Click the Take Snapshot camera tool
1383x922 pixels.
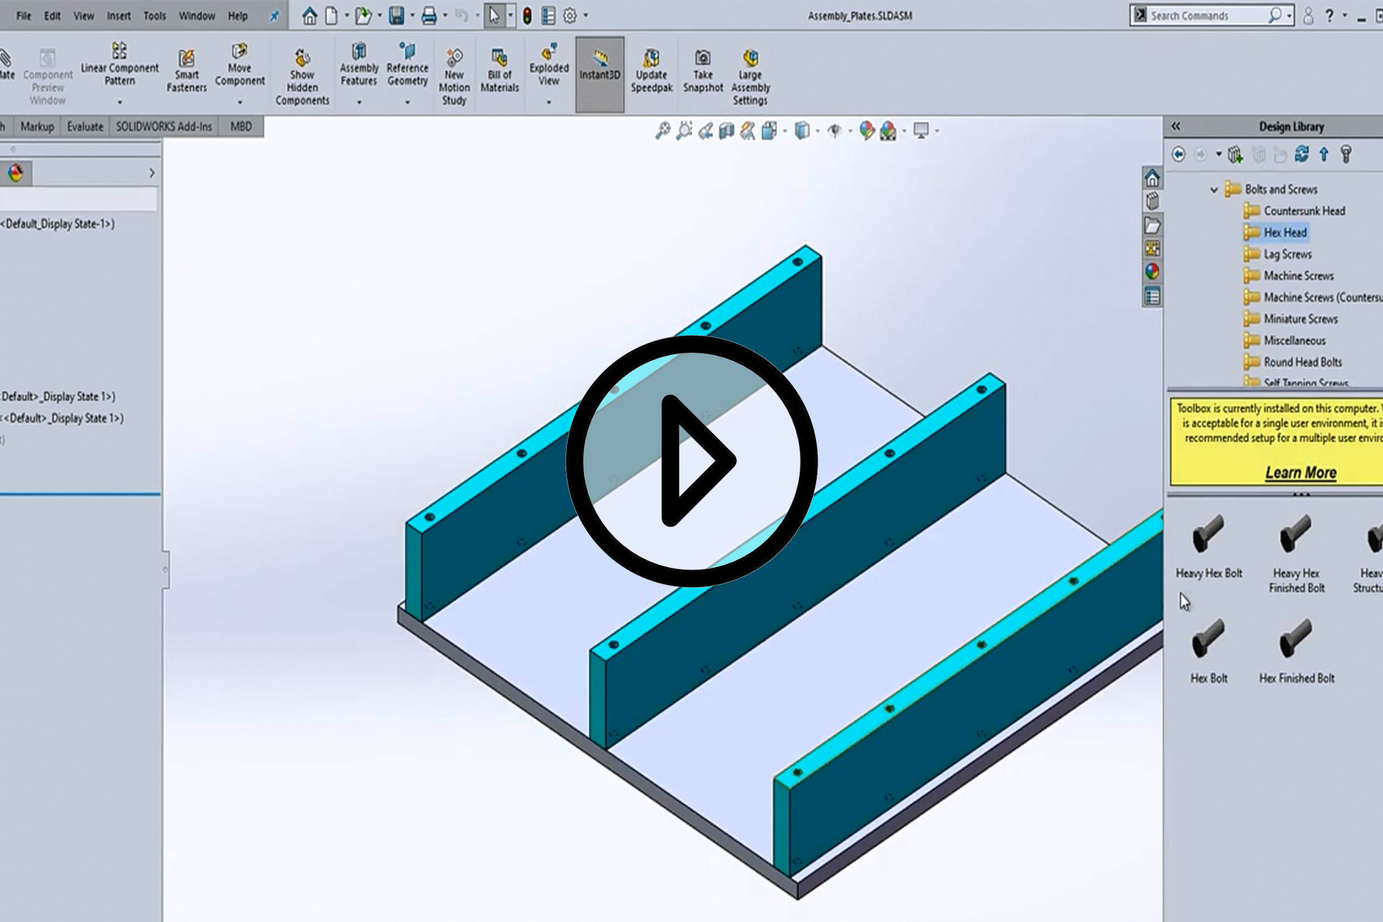[x=703, y=71]
